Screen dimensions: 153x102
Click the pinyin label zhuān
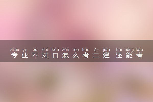15,49
